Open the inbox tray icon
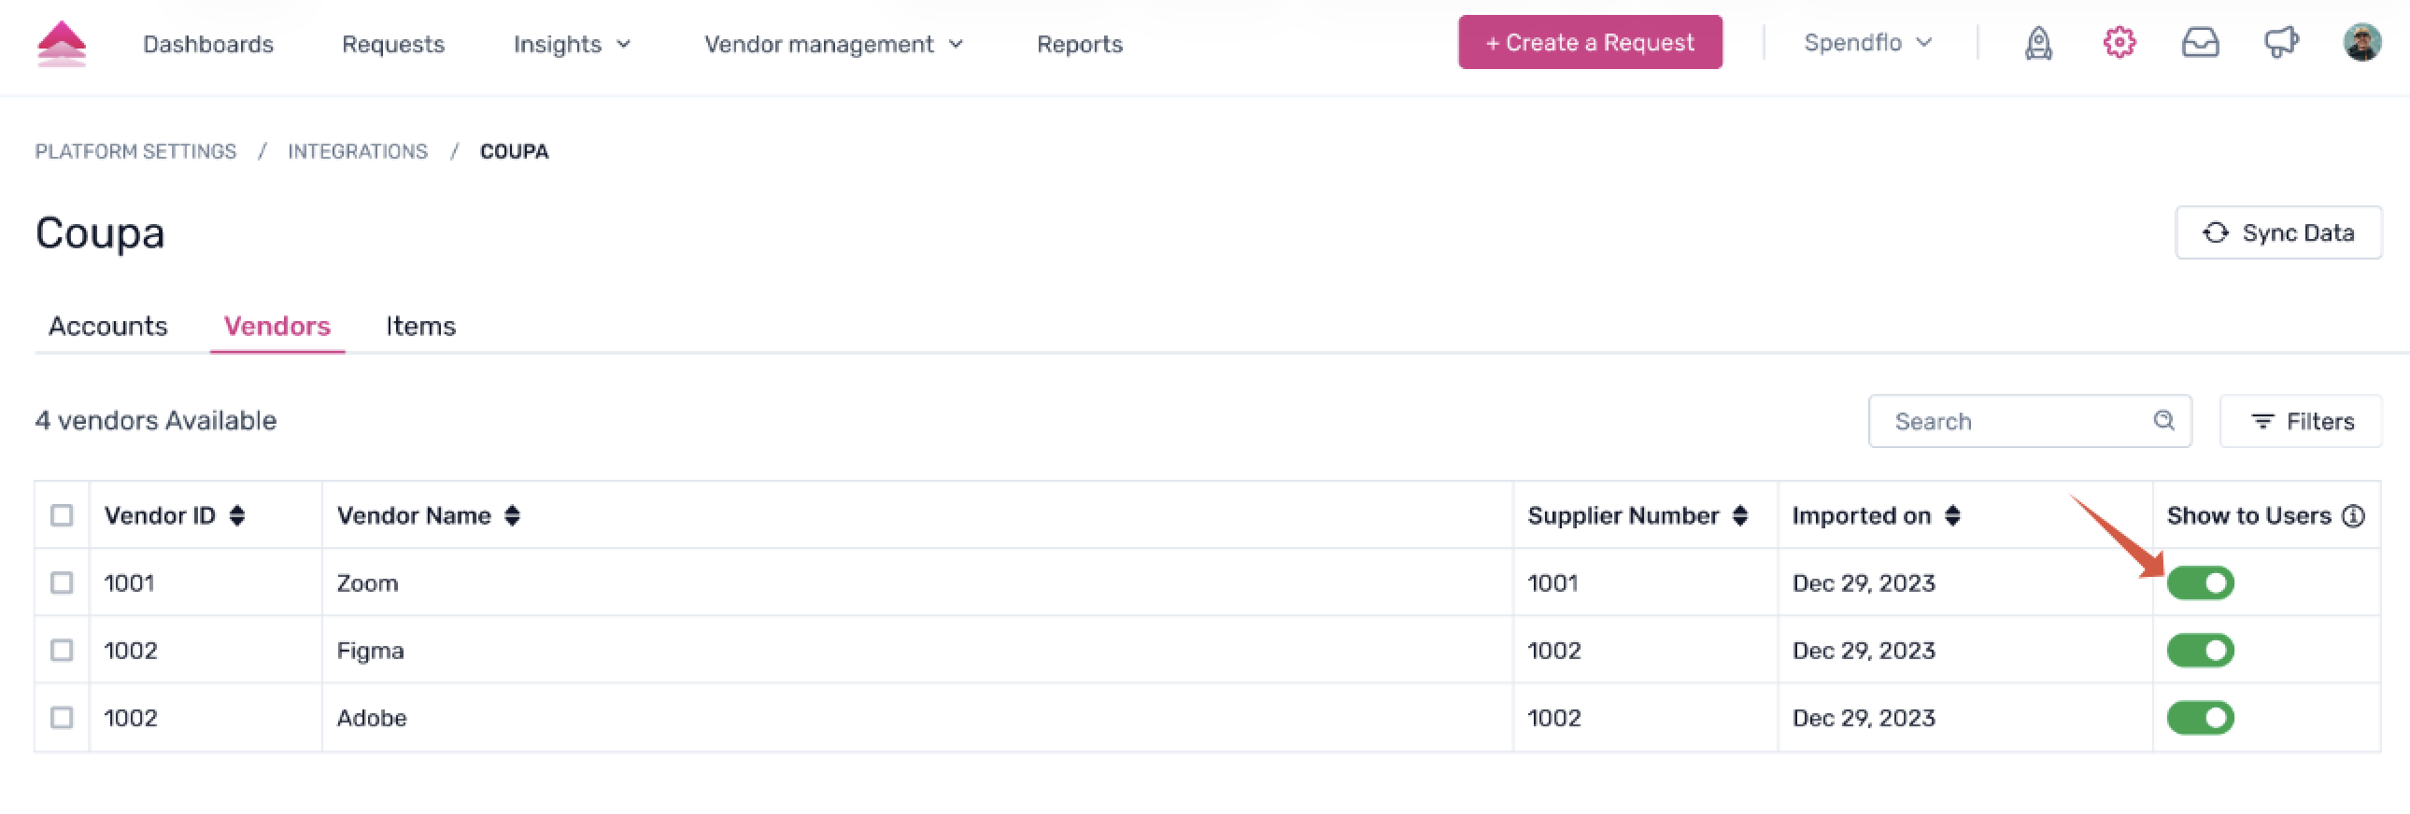This screenshot has width=2410, height=814. [x=2200, y=43]
